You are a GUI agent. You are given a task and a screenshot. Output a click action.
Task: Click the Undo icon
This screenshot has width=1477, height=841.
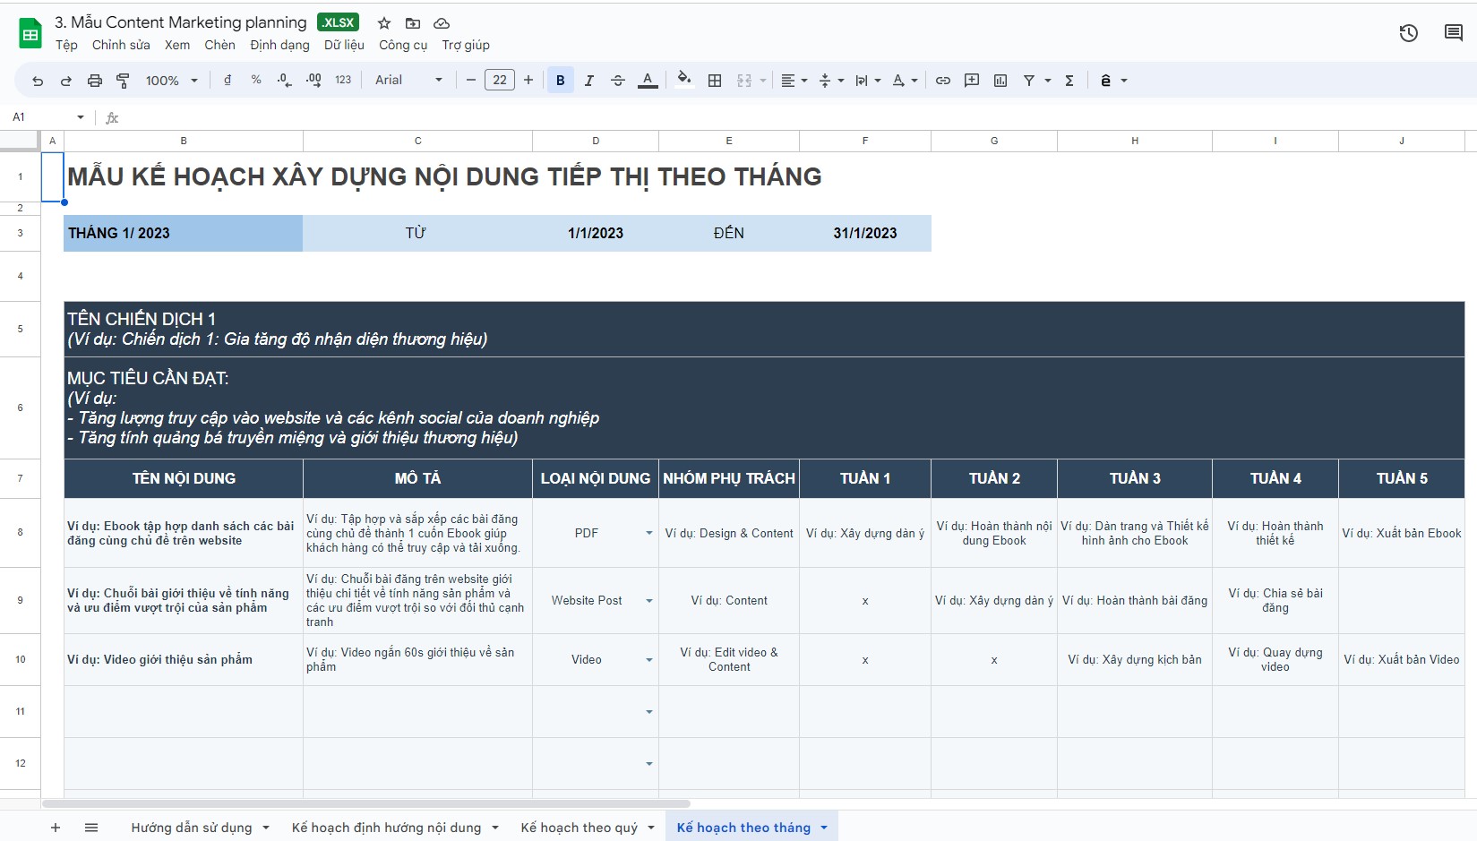pyautogui.click(x=38, y=81)
